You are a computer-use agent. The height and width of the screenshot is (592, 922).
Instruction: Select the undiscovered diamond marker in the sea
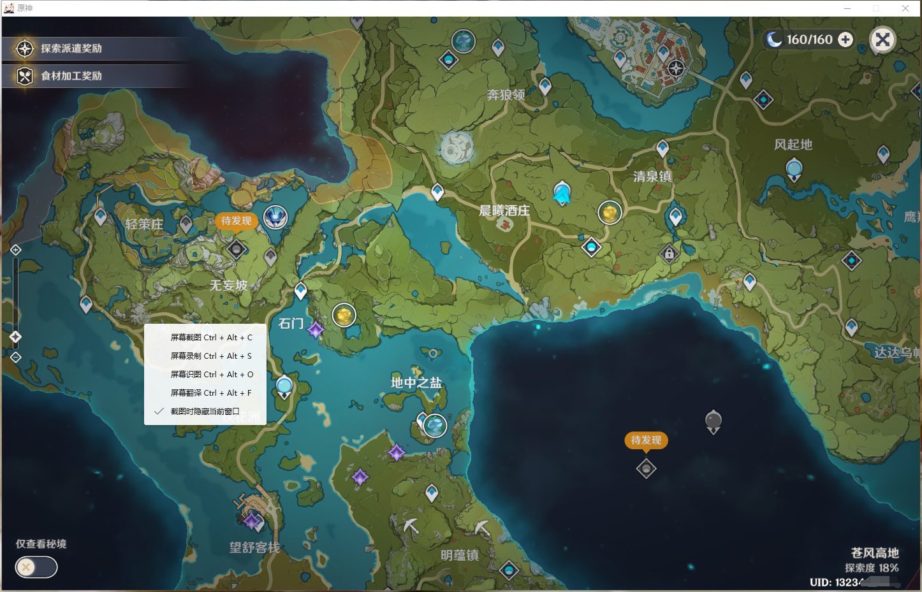(646, 469)
